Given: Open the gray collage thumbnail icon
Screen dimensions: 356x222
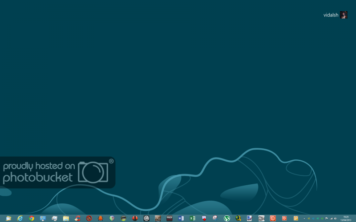Looking at the screenshot, I should pos(261,218).
